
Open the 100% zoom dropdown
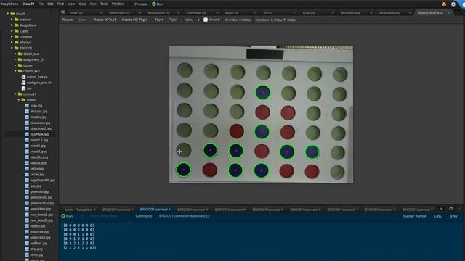(190, 20)
